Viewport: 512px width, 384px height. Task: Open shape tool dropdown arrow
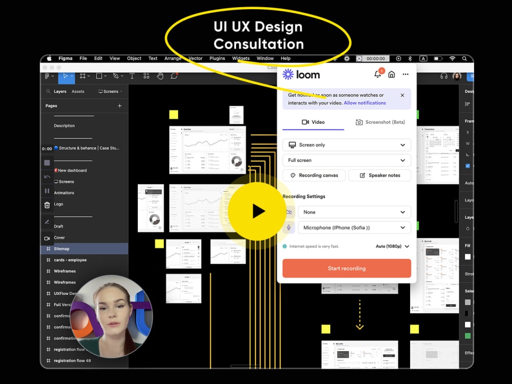tap(105, 76)
